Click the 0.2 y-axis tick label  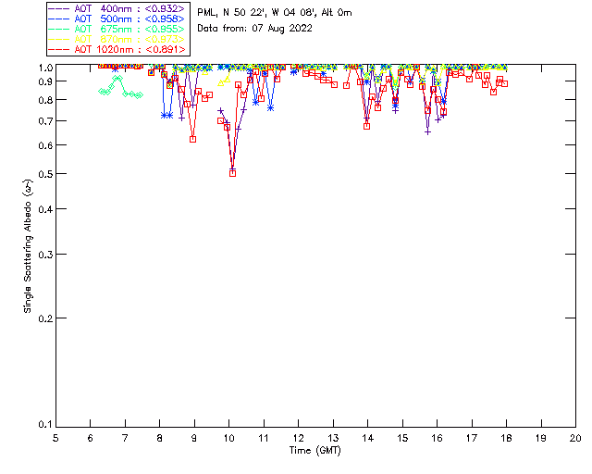(45, 318)
